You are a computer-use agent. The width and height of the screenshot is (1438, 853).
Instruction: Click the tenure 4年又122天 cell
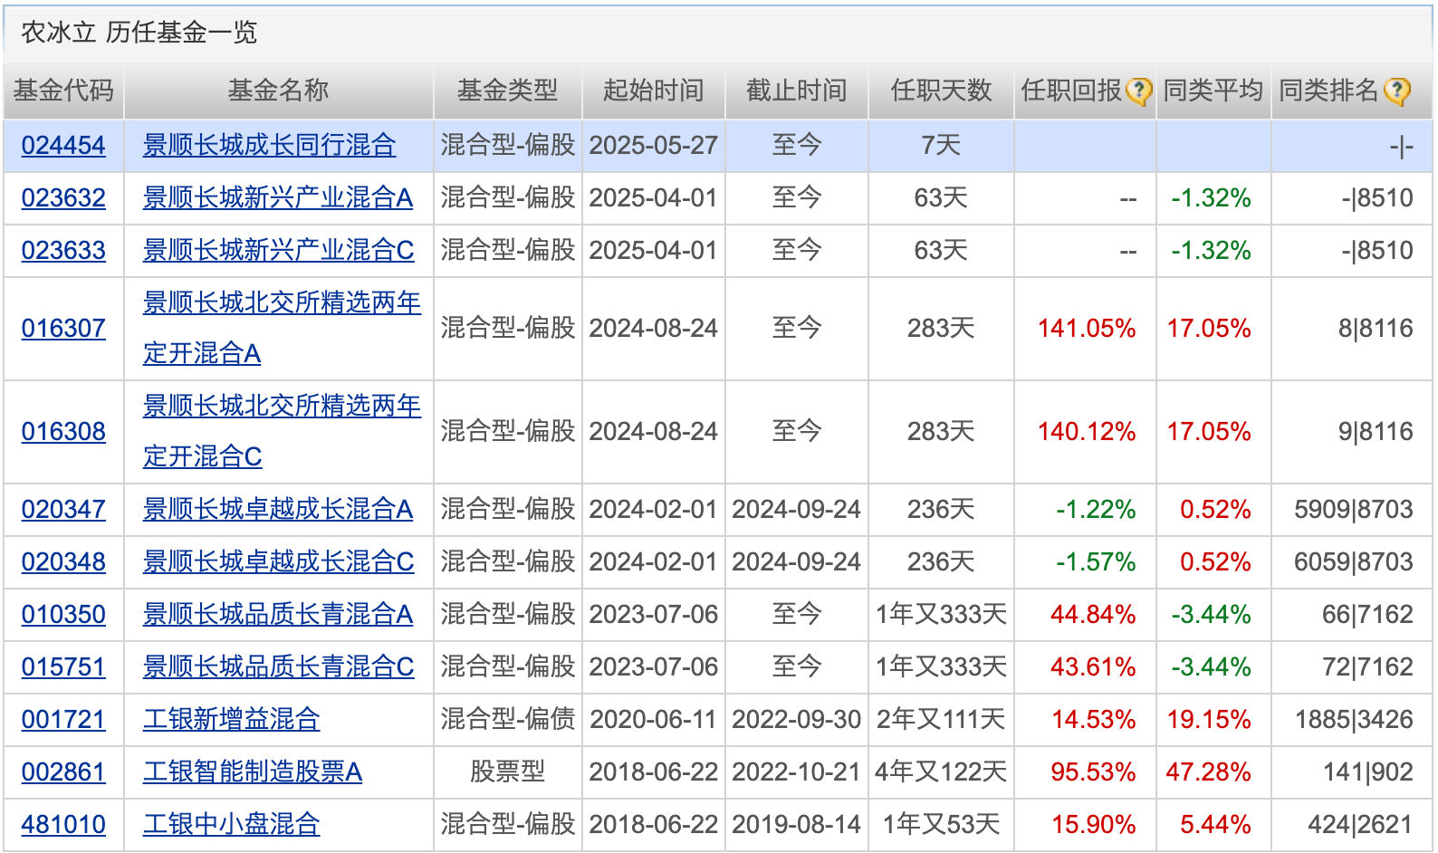(x=941, y=772)
